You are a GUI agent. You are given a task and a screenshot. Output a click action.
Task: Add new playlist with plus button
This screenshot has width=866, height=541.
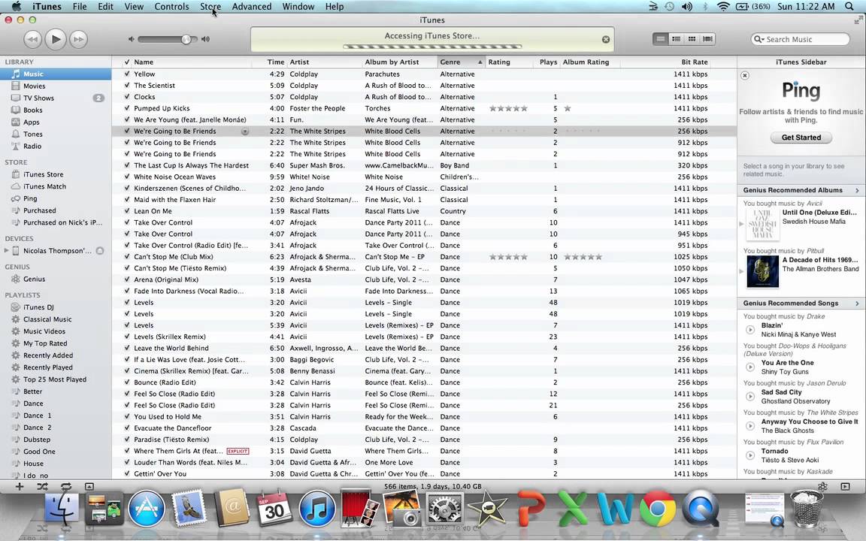[20, 486]
